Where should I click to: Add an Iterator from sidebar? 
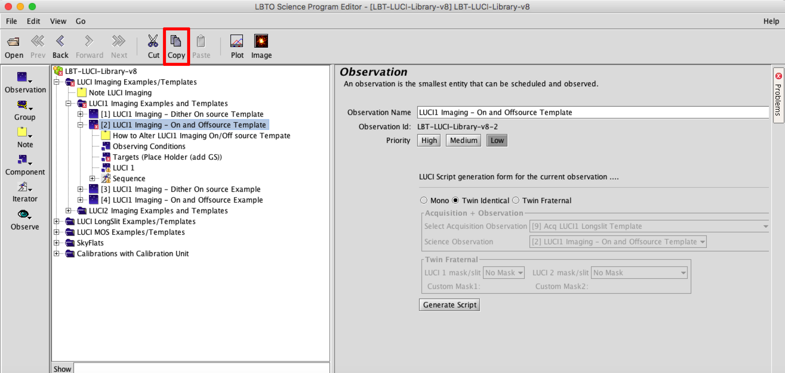[25, 192]
